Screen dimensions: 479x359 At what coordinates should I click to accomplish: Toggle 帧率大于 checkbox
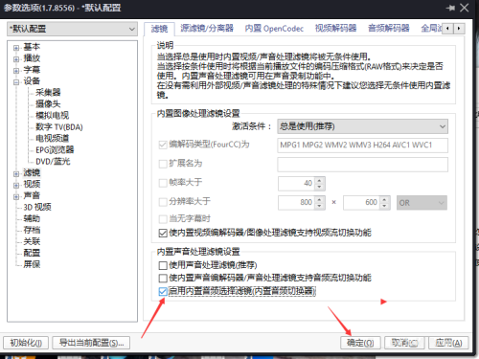click(163, 183)
